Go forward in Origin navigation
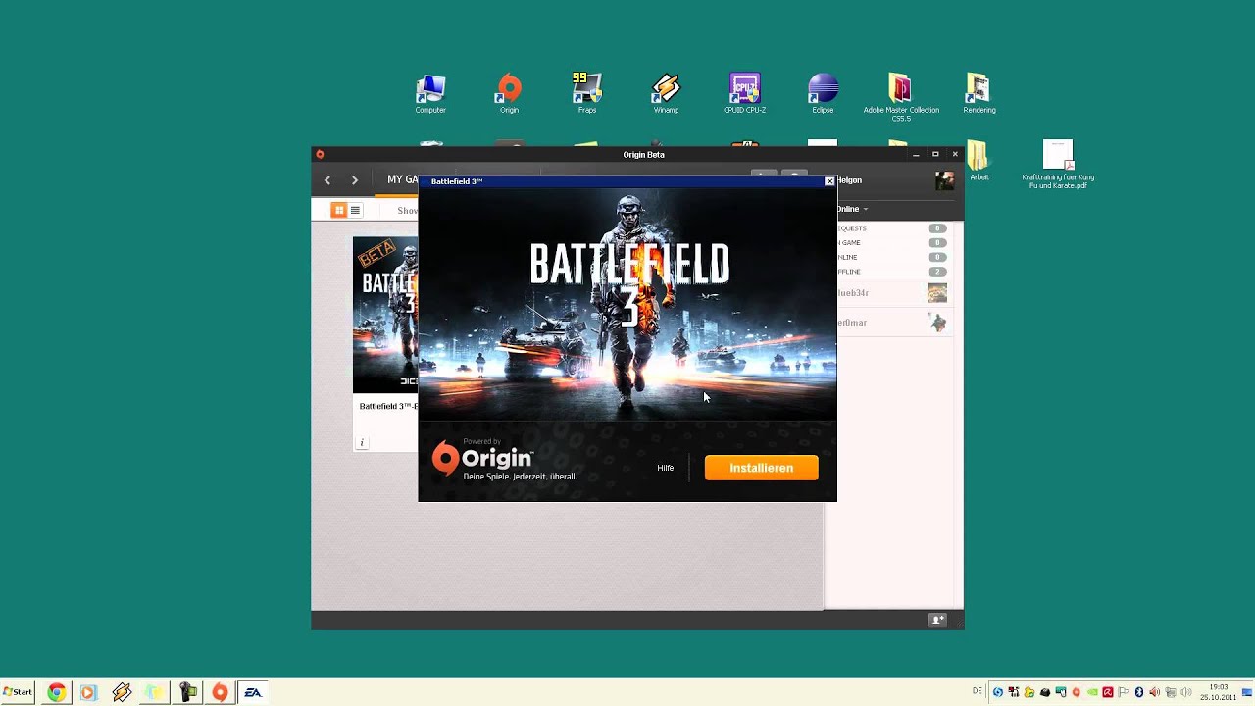This screenshot has width=1255, height=706. [x=355, y=180]
